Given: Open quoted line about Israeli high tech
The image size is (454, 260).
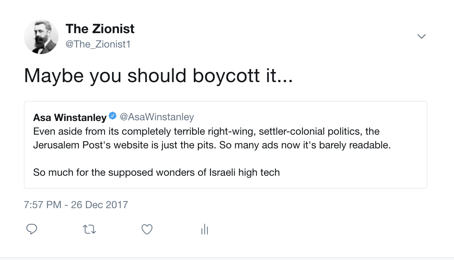Looking at the screenshot, I should point(156,172).
